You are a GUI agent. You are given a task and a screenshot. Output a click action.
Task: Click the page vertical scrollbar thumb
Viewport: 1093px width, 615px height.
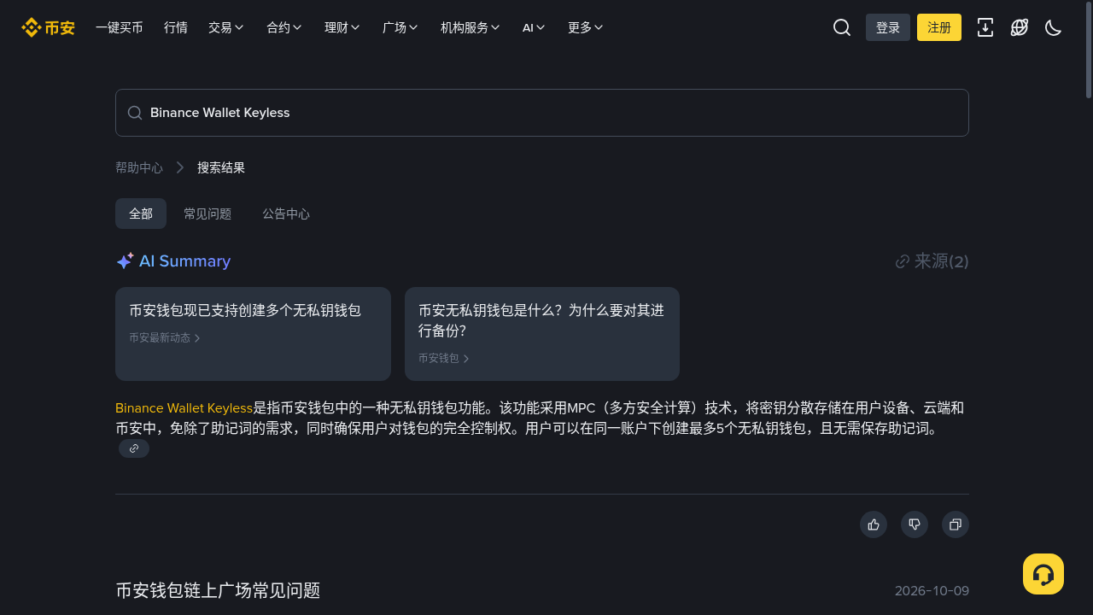click(1089, 49)
